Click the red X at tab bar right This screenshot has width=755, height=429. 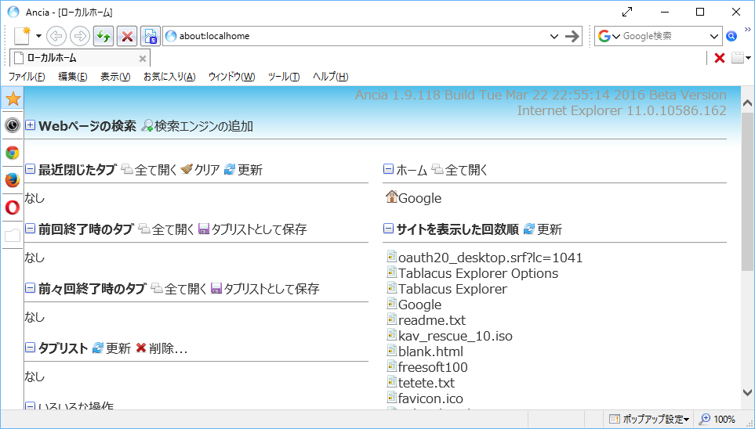720,58
